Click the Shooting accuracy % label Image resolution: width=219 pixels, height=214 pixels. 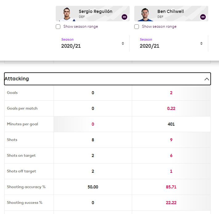point(26,187)
